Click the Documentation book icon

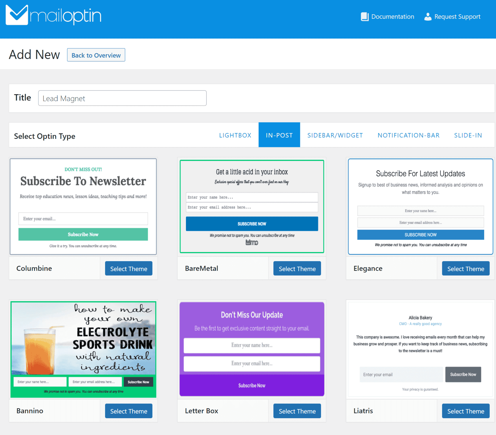365,17
